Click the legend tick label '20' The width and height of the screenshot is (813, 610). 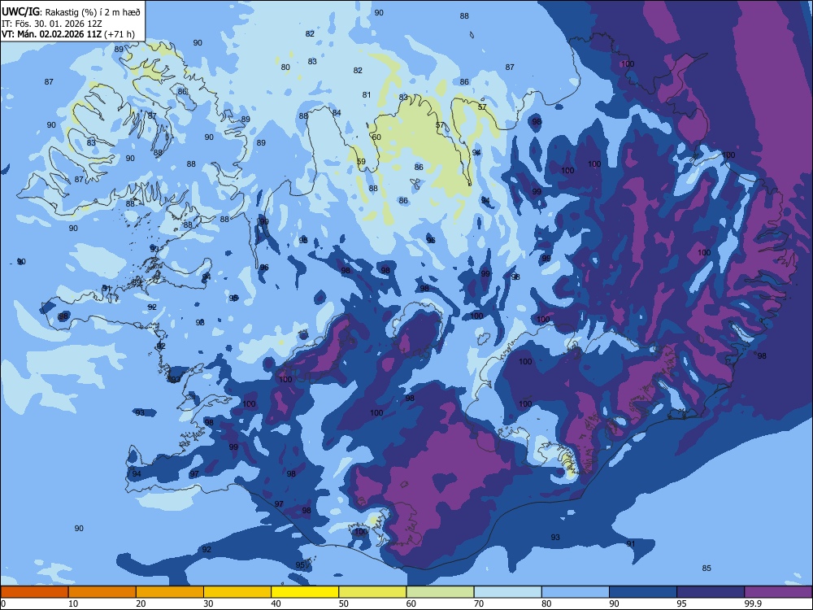point(141,603)
